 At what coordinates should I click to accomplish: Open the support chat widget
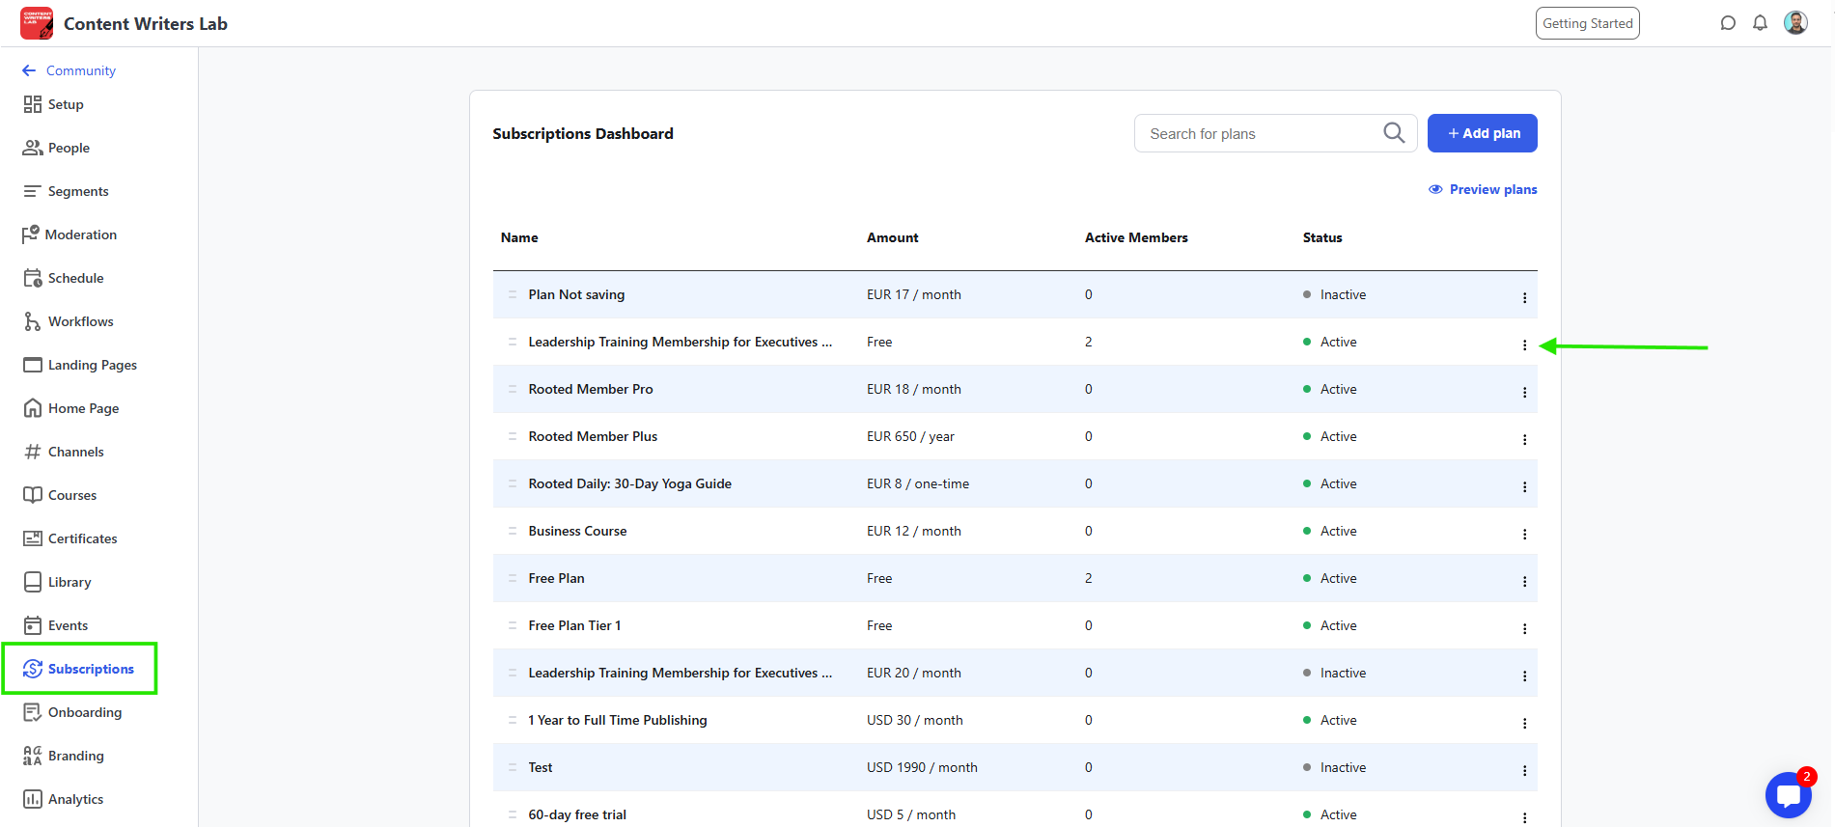(1788, 796)
